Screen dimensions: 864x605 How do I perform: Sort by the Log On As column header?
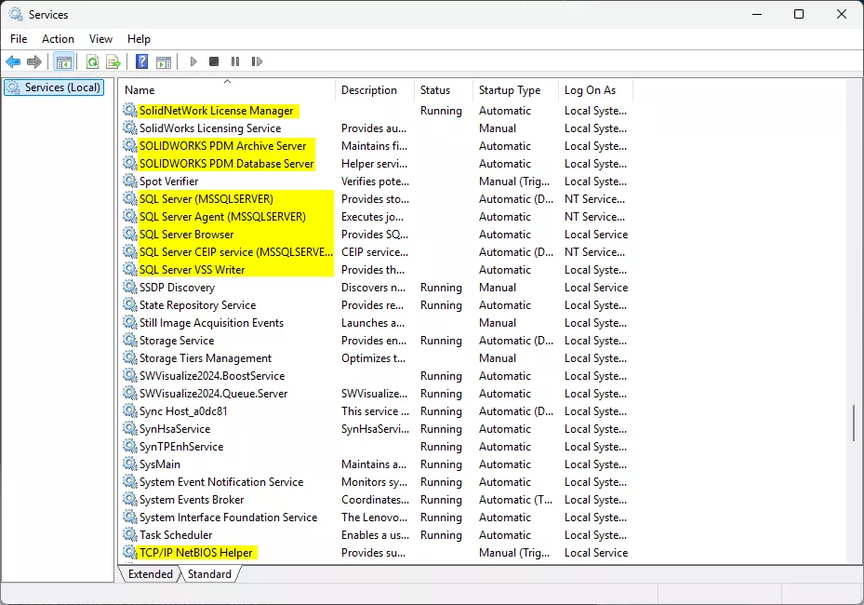(595, 90)
